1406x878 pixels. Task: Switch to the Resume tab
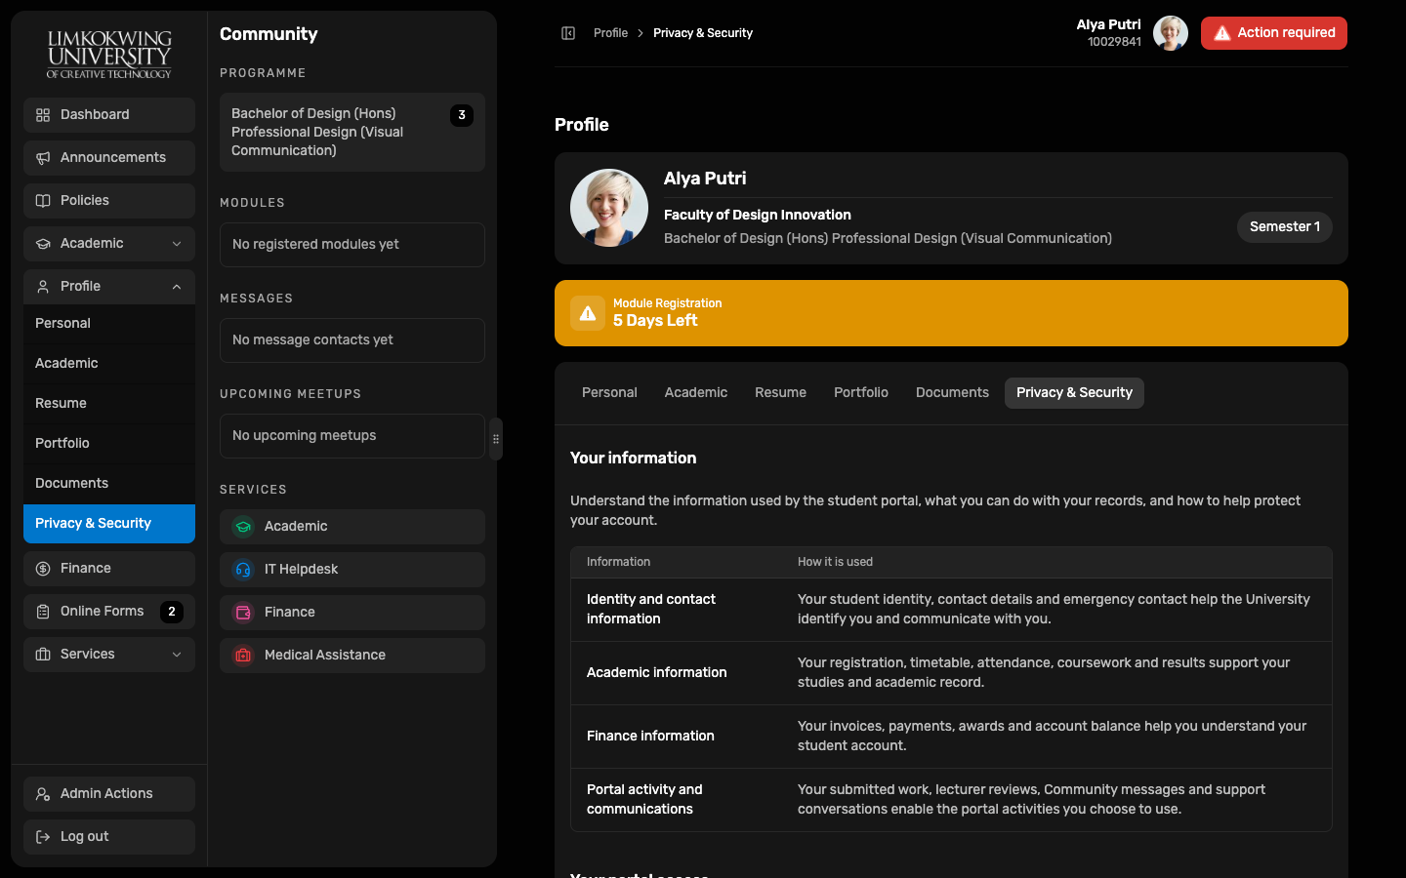(780, 393)
